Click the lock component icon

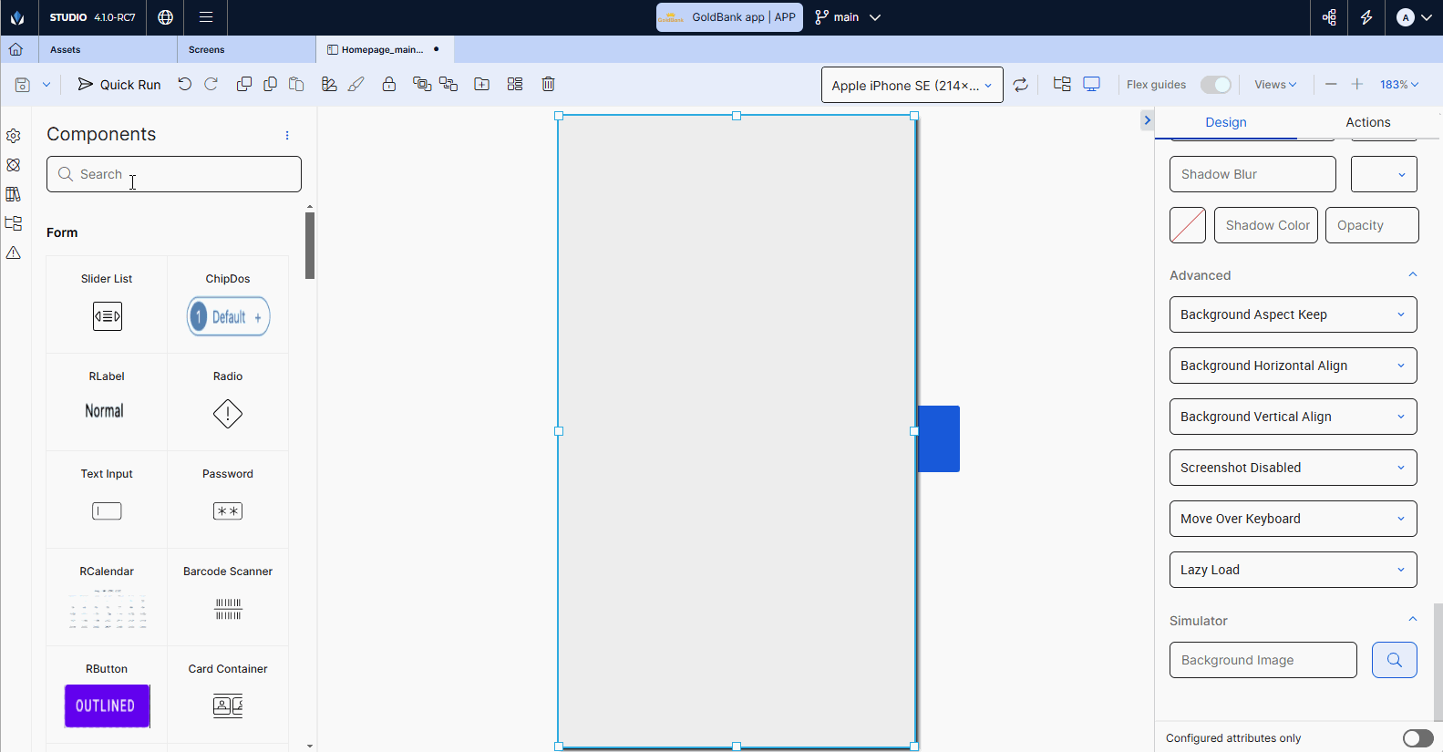pyautogui.click(x=389, y=84)
